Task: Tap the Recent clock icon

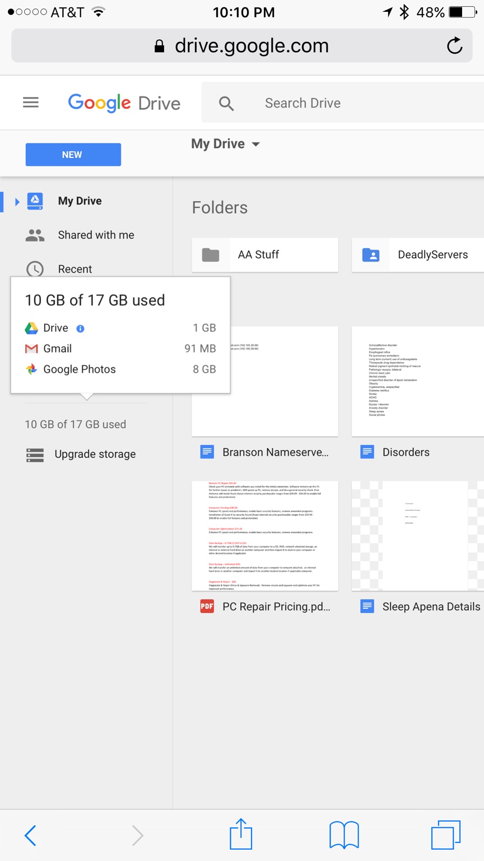Action: coord(35,269)
